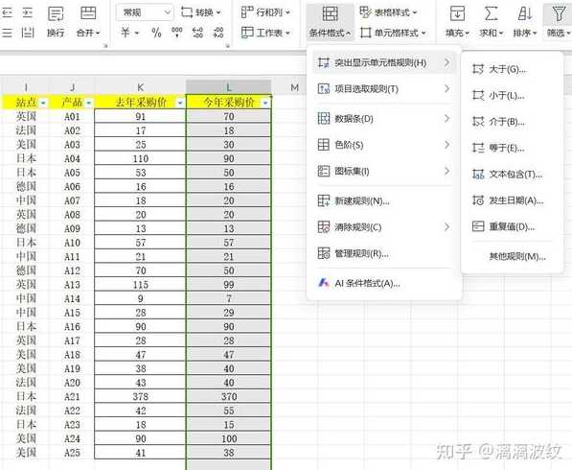Click the 填充 fill icon
The width and height of the screenshot is (572, 470).
(x=457, y=13)
